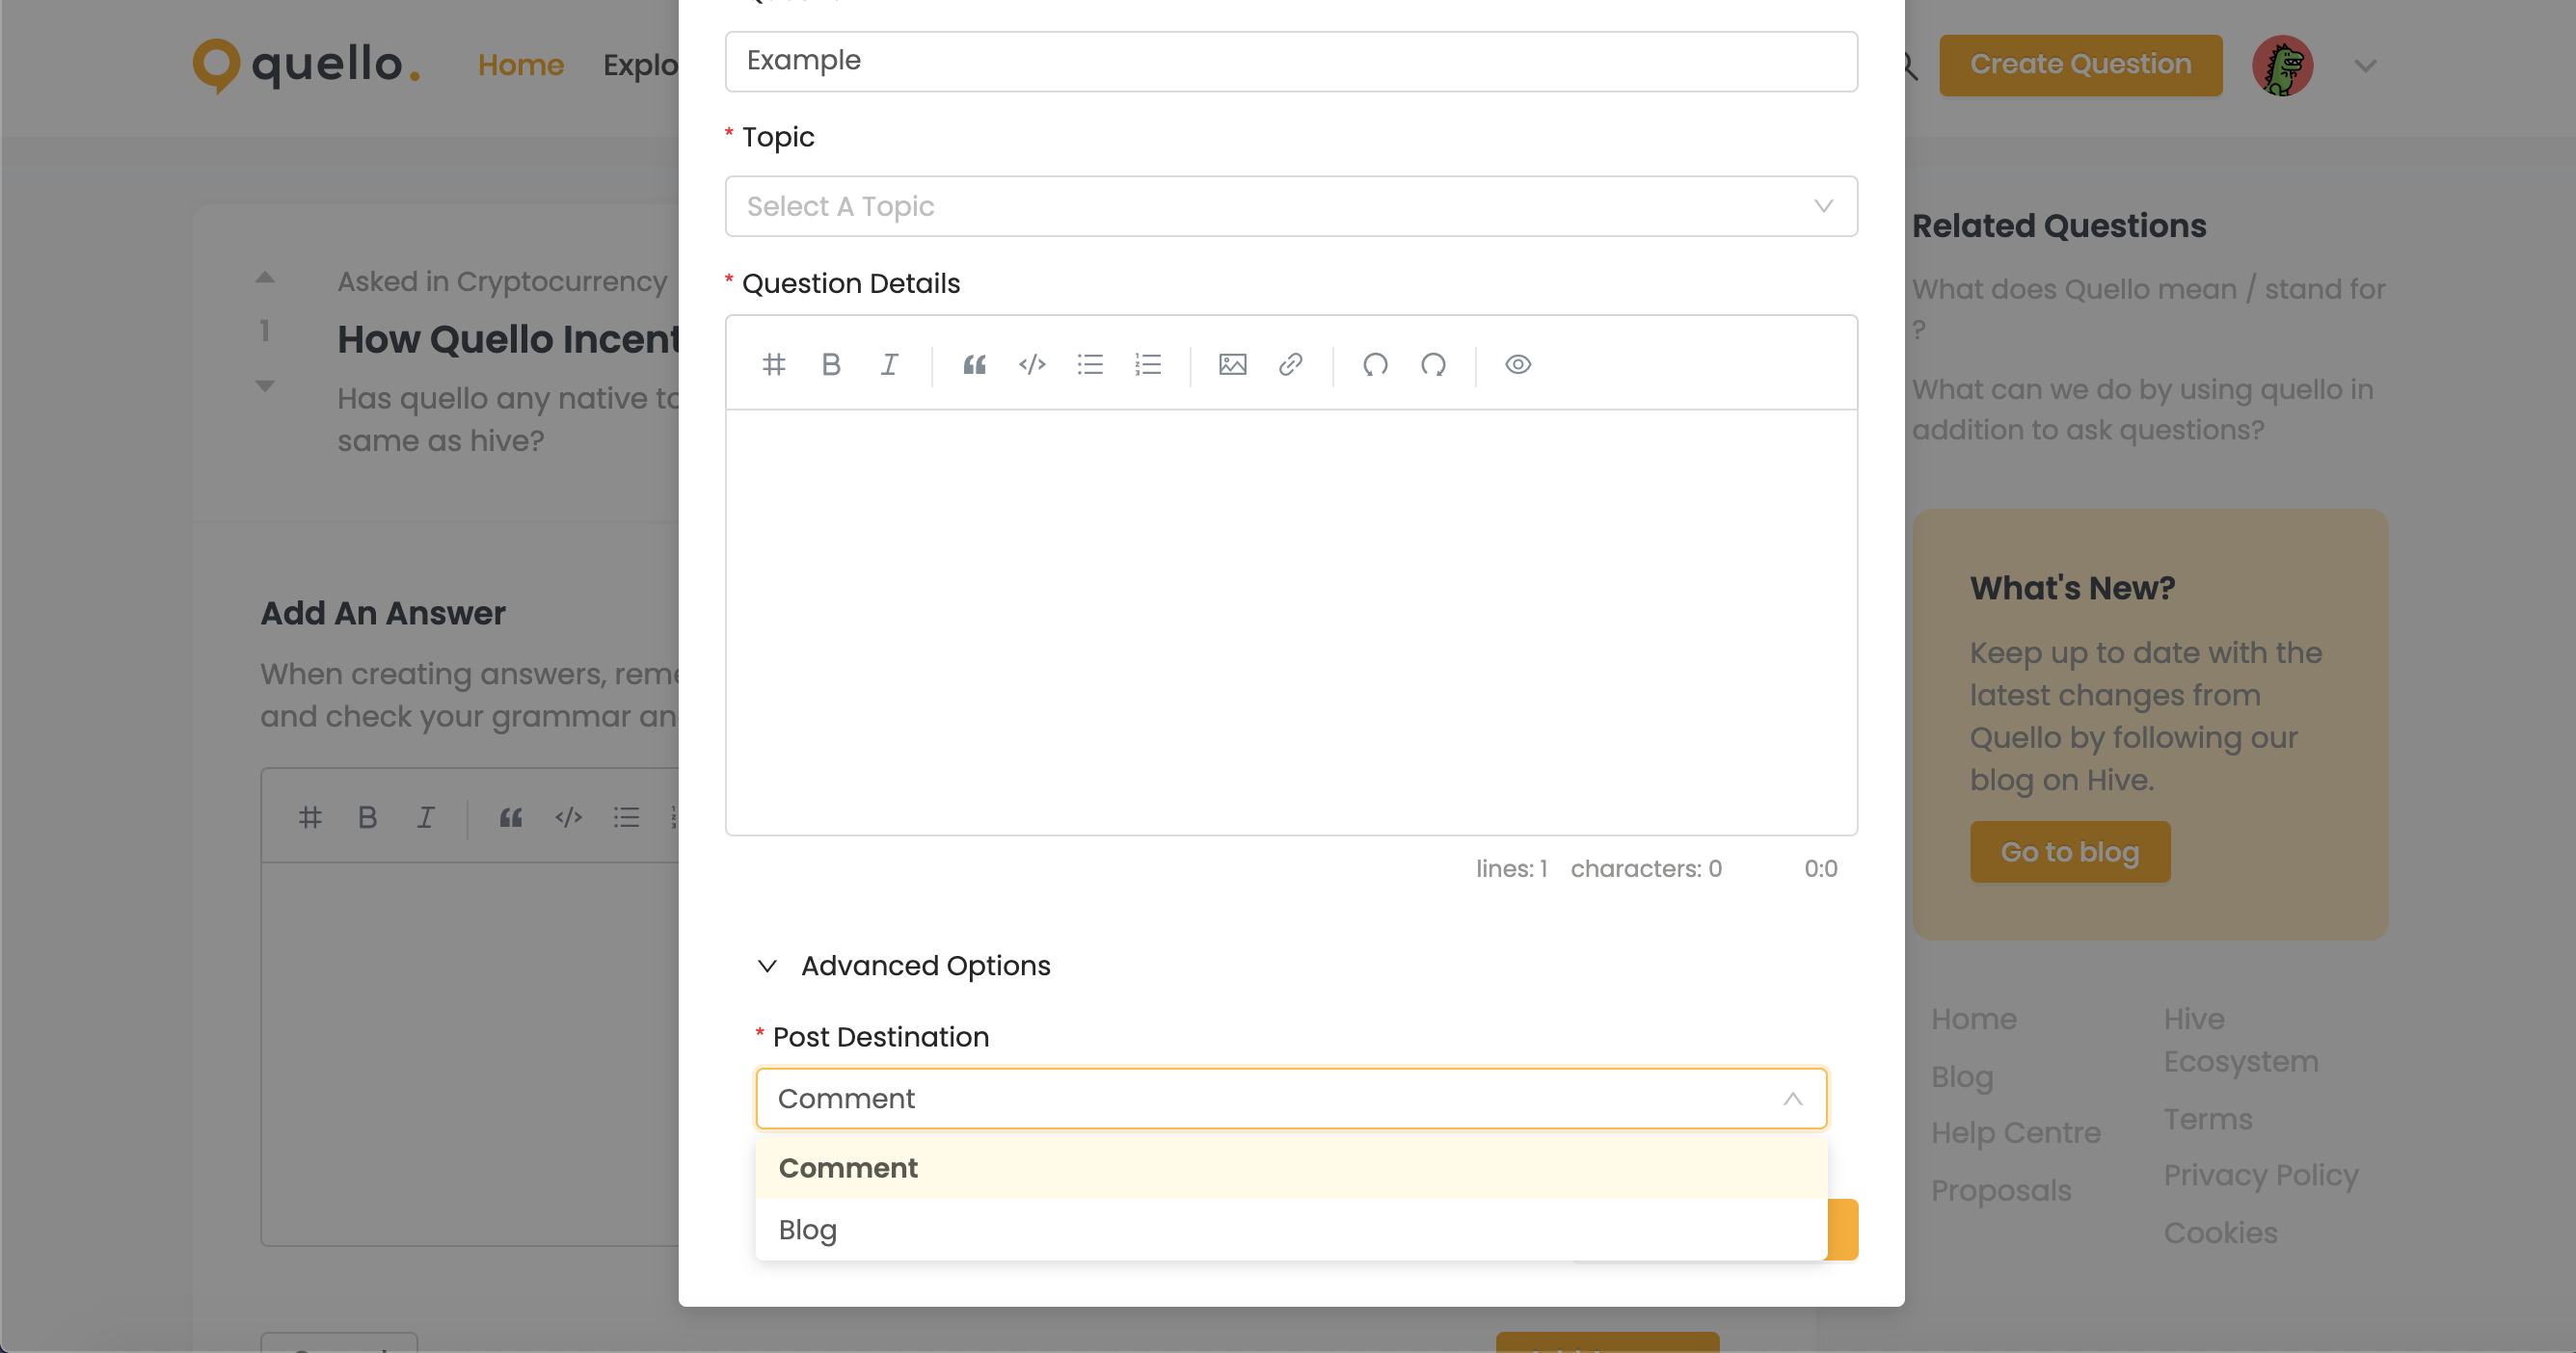Viewport: 2576px width, 1353px height.
Task: Click the question title field containing Example
Action: pyautogui.click(x=1291, y=61)
